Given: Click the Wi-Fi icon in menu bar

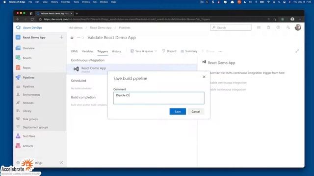Looking at the screenshot, I should pyautogui.click(x=268, y=2).
